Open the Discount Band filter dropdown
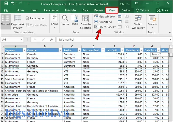 point(103,50)
